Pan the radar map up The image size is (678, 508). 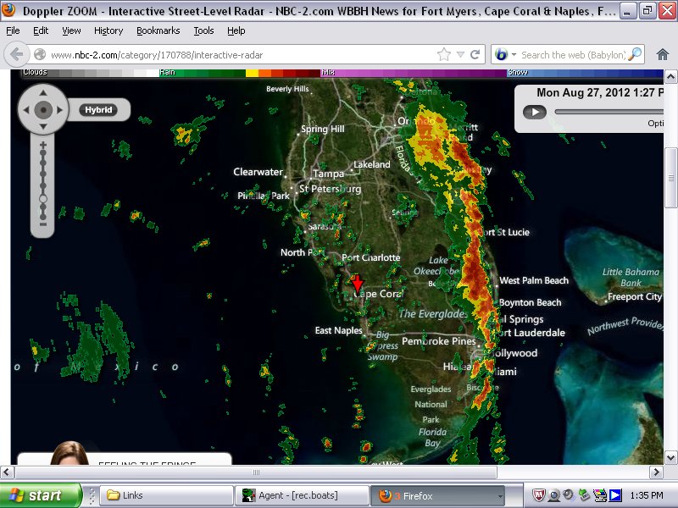tap(42, 93)
